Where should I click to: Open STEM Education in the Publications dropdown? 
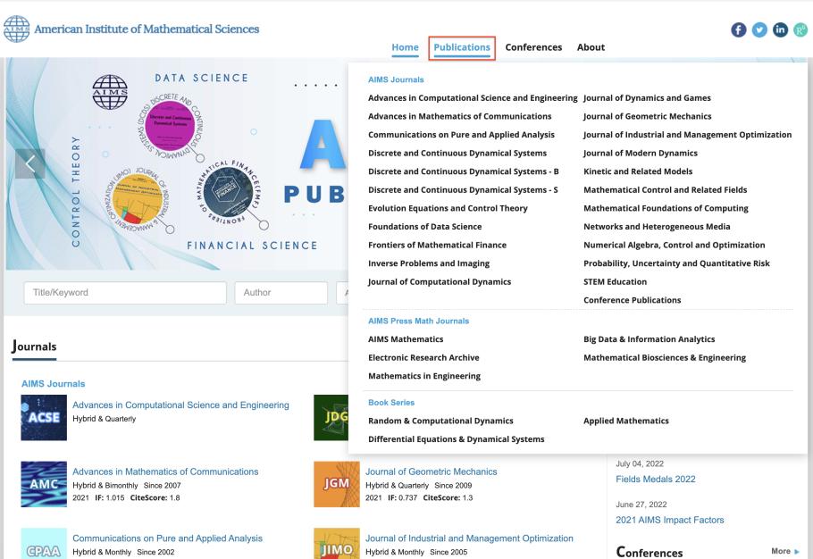pyautogui.click(x=615, y=282)
